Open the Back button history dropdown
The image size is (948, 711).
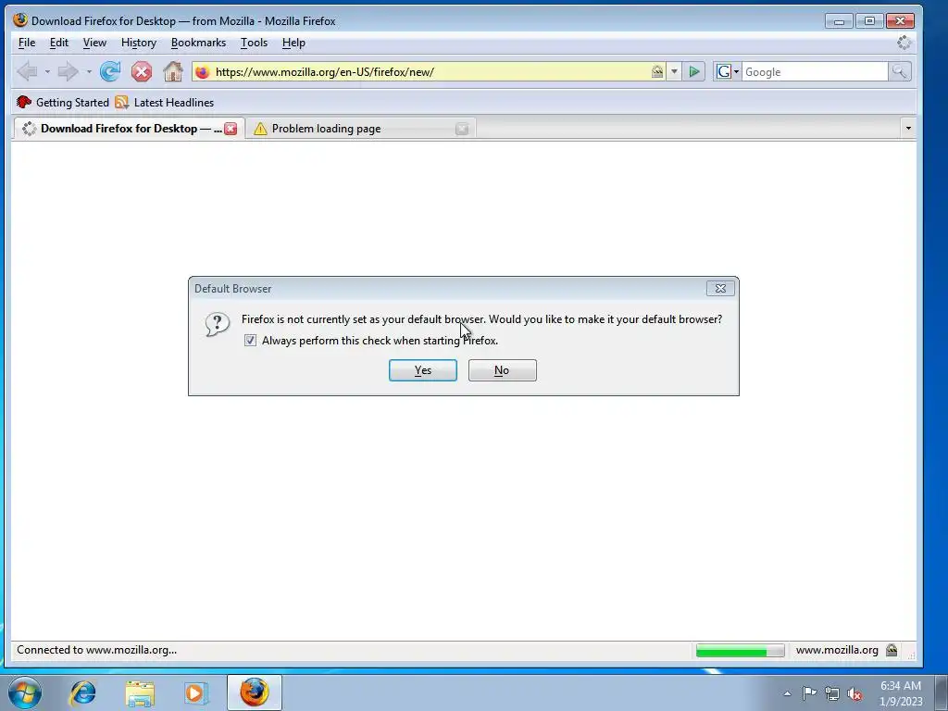coord(47,72)
